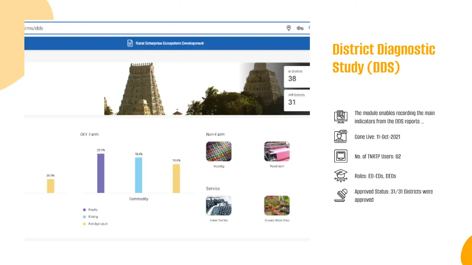472x265 pixels.
Task: Open the Powerloom thumbnail
Action: 277,152
